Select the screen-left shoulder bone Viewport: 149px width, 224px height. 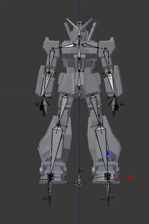point(68,46)
